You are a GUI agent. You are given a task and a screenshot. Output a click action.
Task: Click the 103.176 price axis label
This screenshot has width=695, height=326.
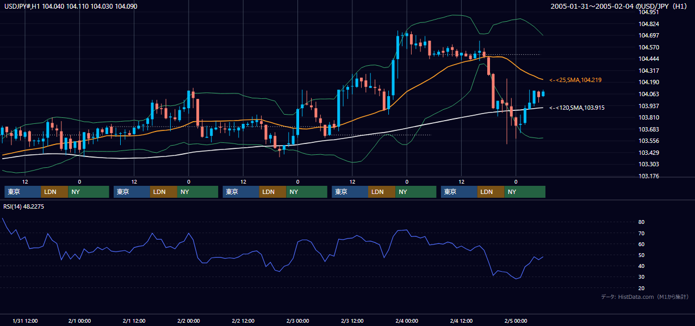649,176
